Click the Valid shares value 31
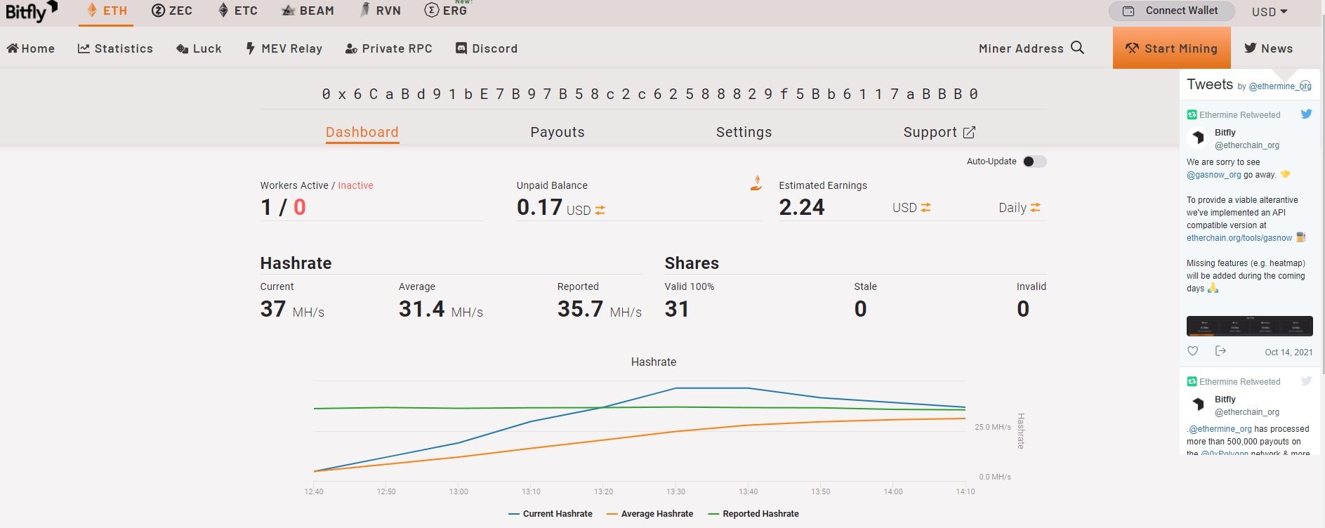The width and height of the screenshot is (1325, 528). [x=677, y=309]
